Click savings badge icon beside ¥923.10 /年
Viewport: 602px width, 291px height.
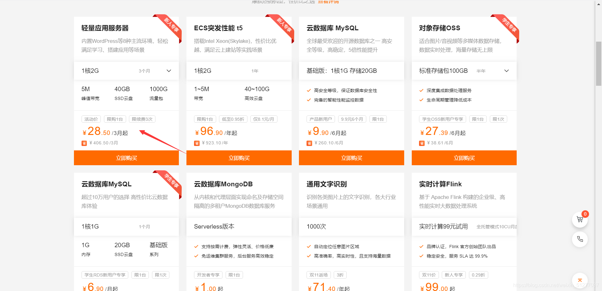[197, 143]
